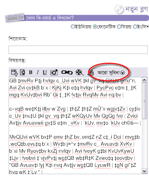This screenshot has height=177, width=149.
Task: Click the vertical scrollbar thumb of editor
Action: click(145, 101)
